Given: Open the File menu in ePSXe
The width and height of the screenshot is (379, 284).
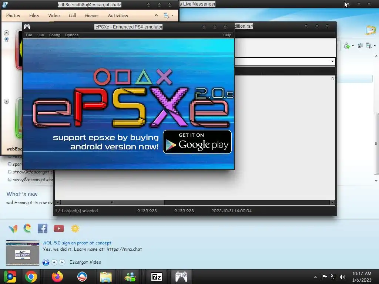Looking at the screenshot, I should pyautogui.click(x=29, y=35).
